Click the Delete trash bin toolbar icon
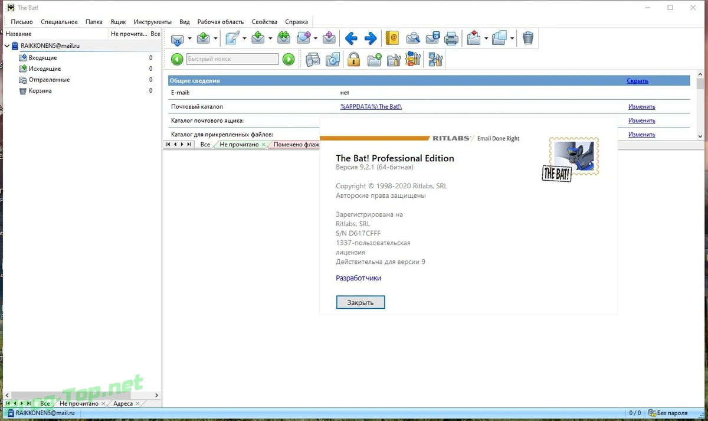This screenshot has width=708, height=421. click(528, 39)
